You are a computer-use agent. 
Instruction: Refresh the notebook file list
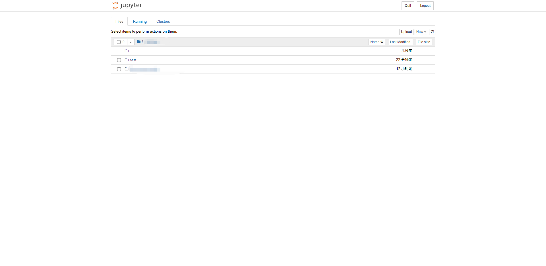pyautogui.click(x=432, y=32)
